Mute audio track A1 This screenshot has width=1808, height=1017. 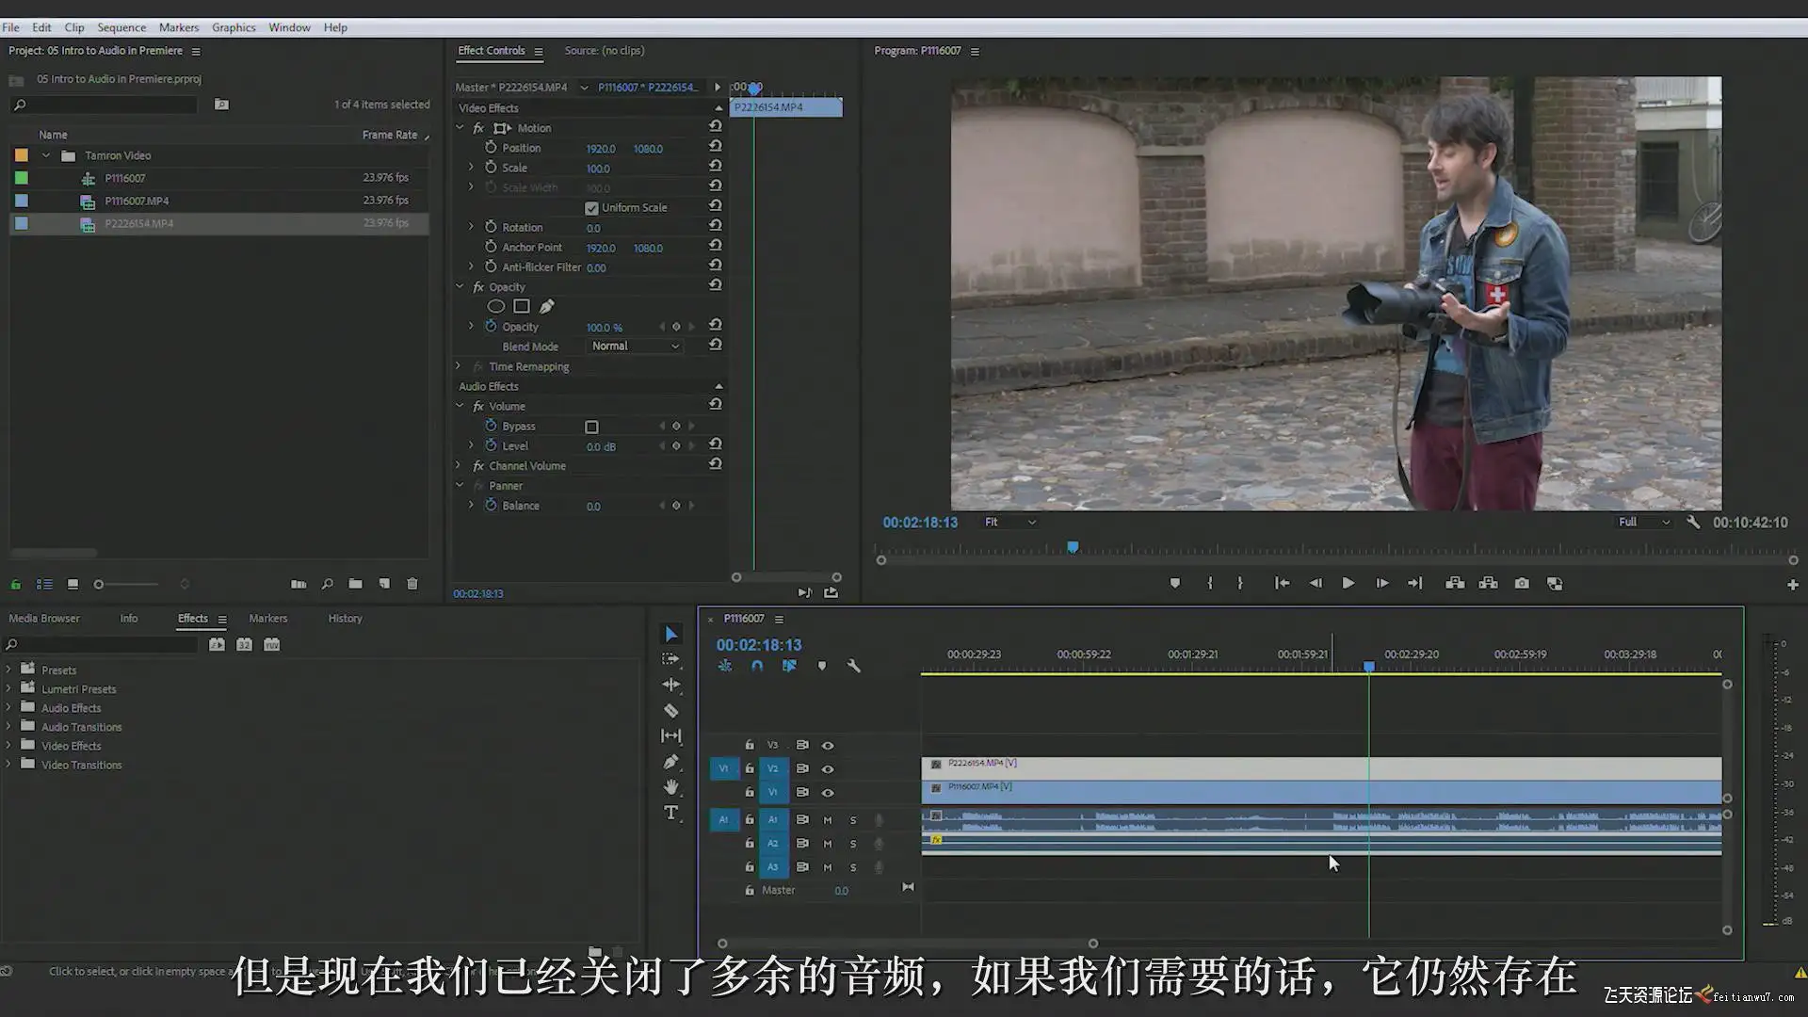point(828,820)
